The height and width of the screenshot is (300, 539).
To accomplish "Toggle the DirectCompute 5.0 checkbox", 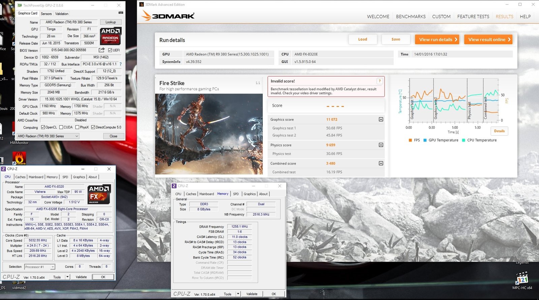I will tap(93, 127).
